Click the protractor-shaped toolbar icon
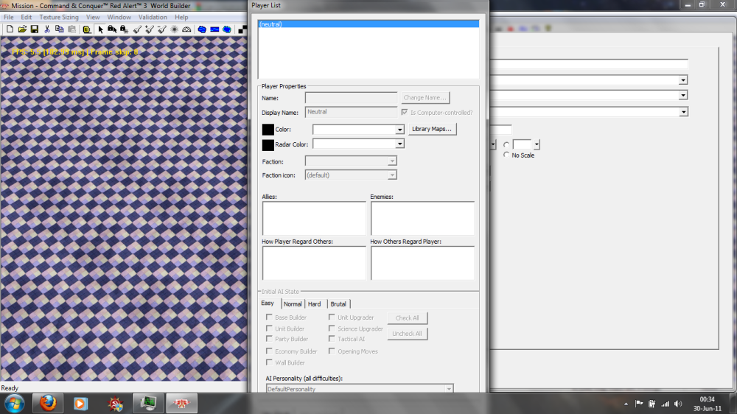 (187, 29)
